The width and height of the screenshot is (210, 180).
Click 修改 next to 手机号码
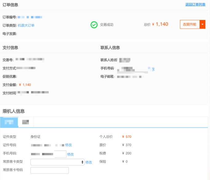point(70,154)
